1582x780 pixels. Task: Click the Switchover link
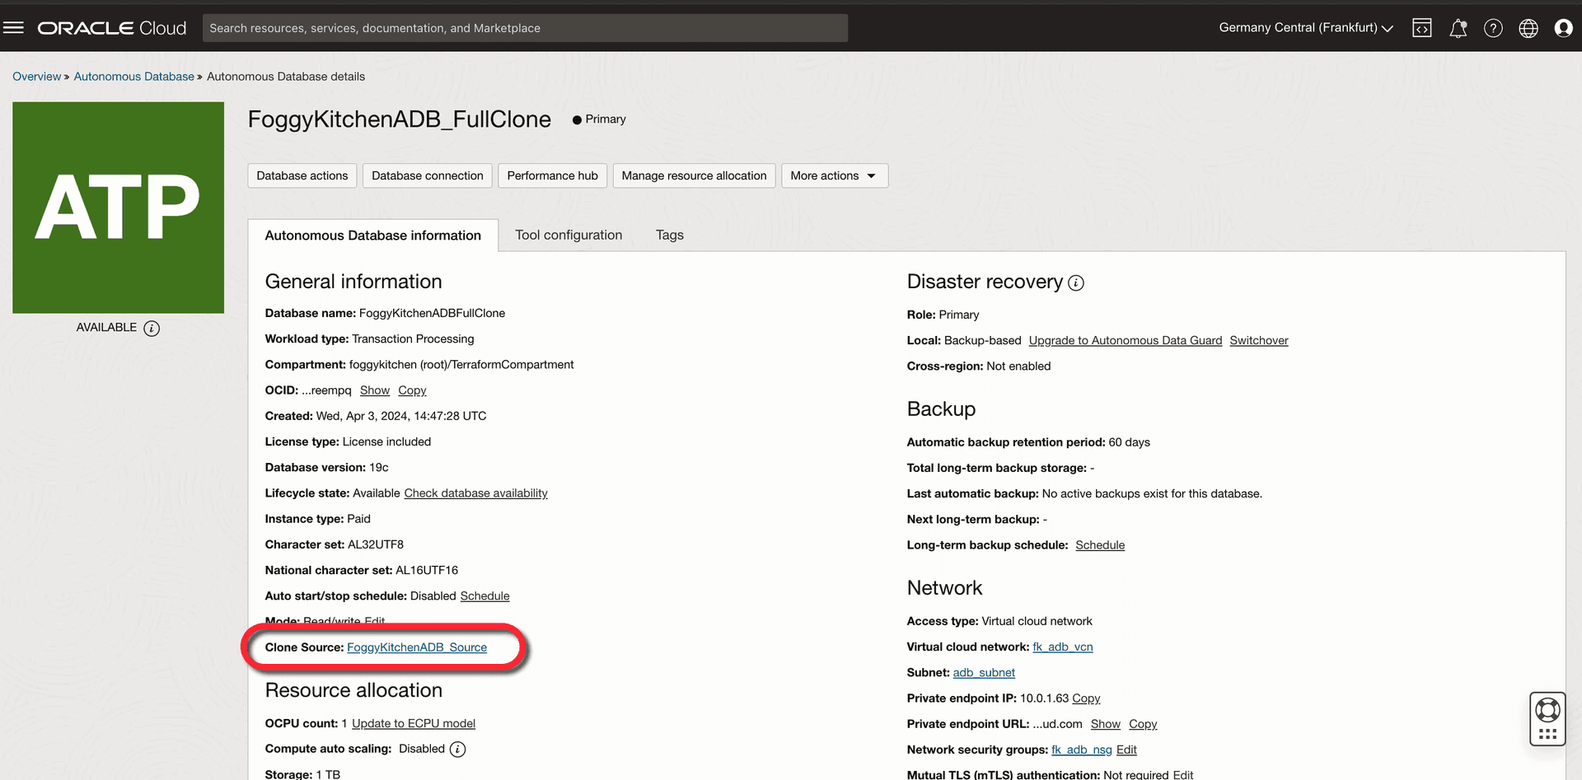point(1258,341)
